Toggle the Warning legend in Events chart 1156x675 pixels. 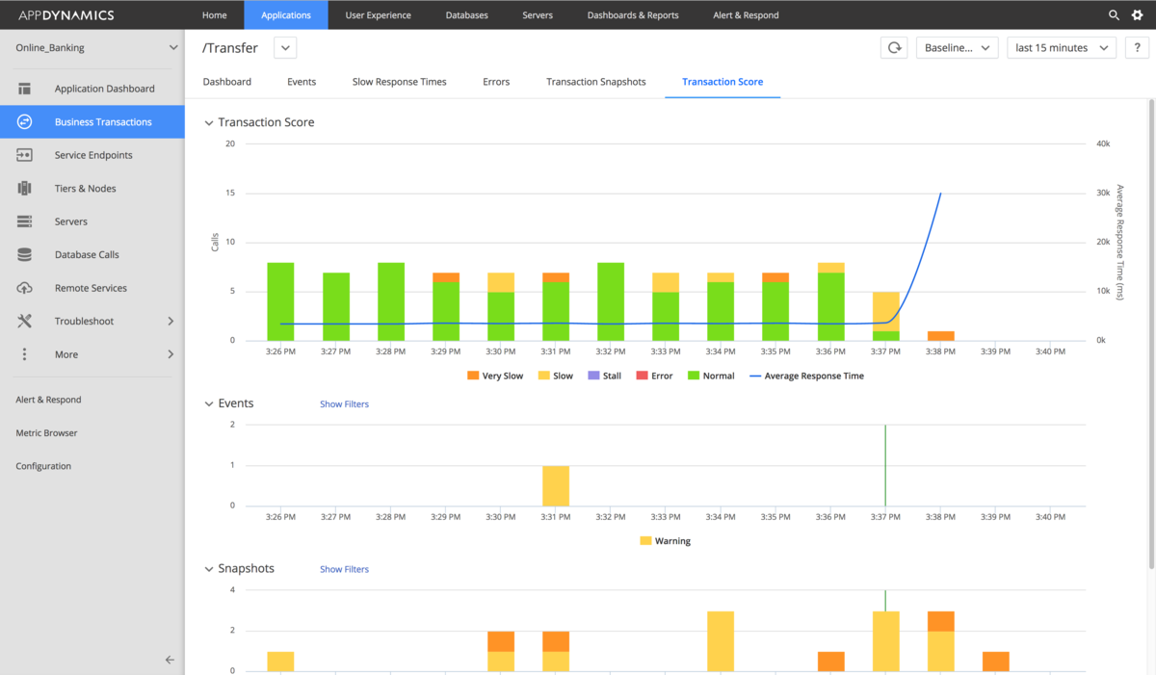(x=665, y=541)
